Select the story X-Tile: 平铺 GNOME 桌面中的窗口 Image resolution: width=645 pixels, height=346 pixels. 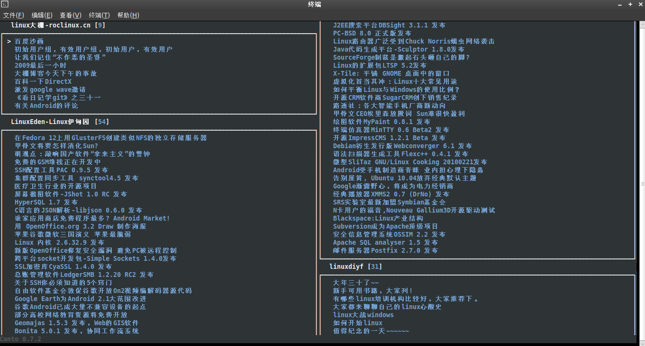[x=391, y=74]
